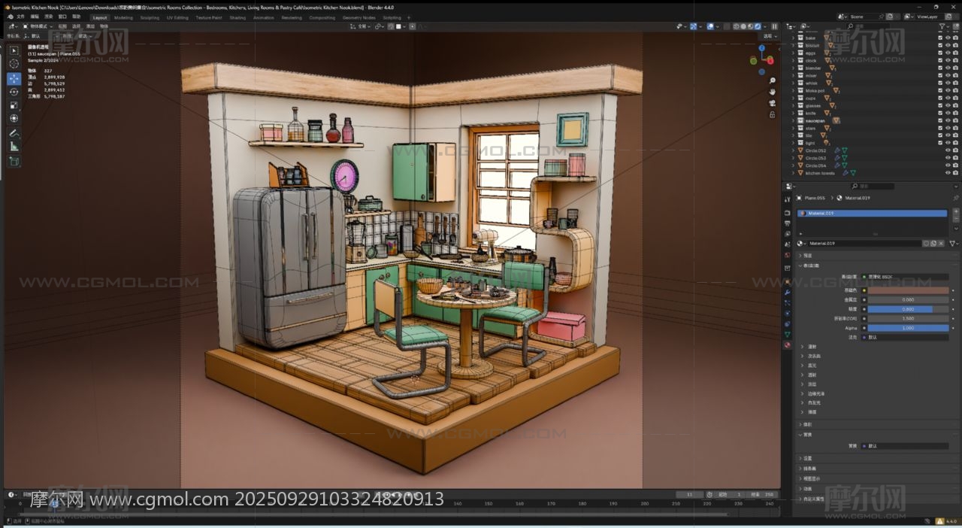Open the outliner filter dropdown

click(x=945, y=26)
